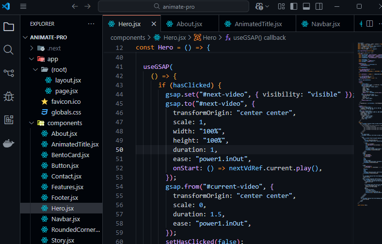Open Customize Layout button
This screenshot has width=382, height=244.
tap(281, 6)
